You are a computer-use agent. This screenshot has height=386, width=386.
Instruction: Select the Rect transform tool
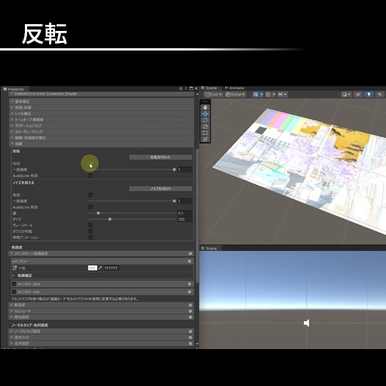click(205, 133)
